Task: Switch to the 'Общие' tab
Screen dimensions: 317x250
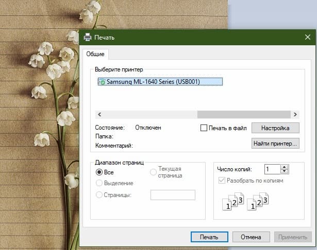Action: coord(95,54)
